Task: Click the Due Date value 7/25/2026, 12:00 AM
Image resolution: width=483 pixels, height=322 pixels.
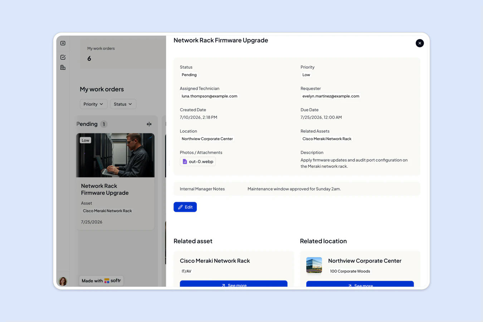Action: click(321, 117)
